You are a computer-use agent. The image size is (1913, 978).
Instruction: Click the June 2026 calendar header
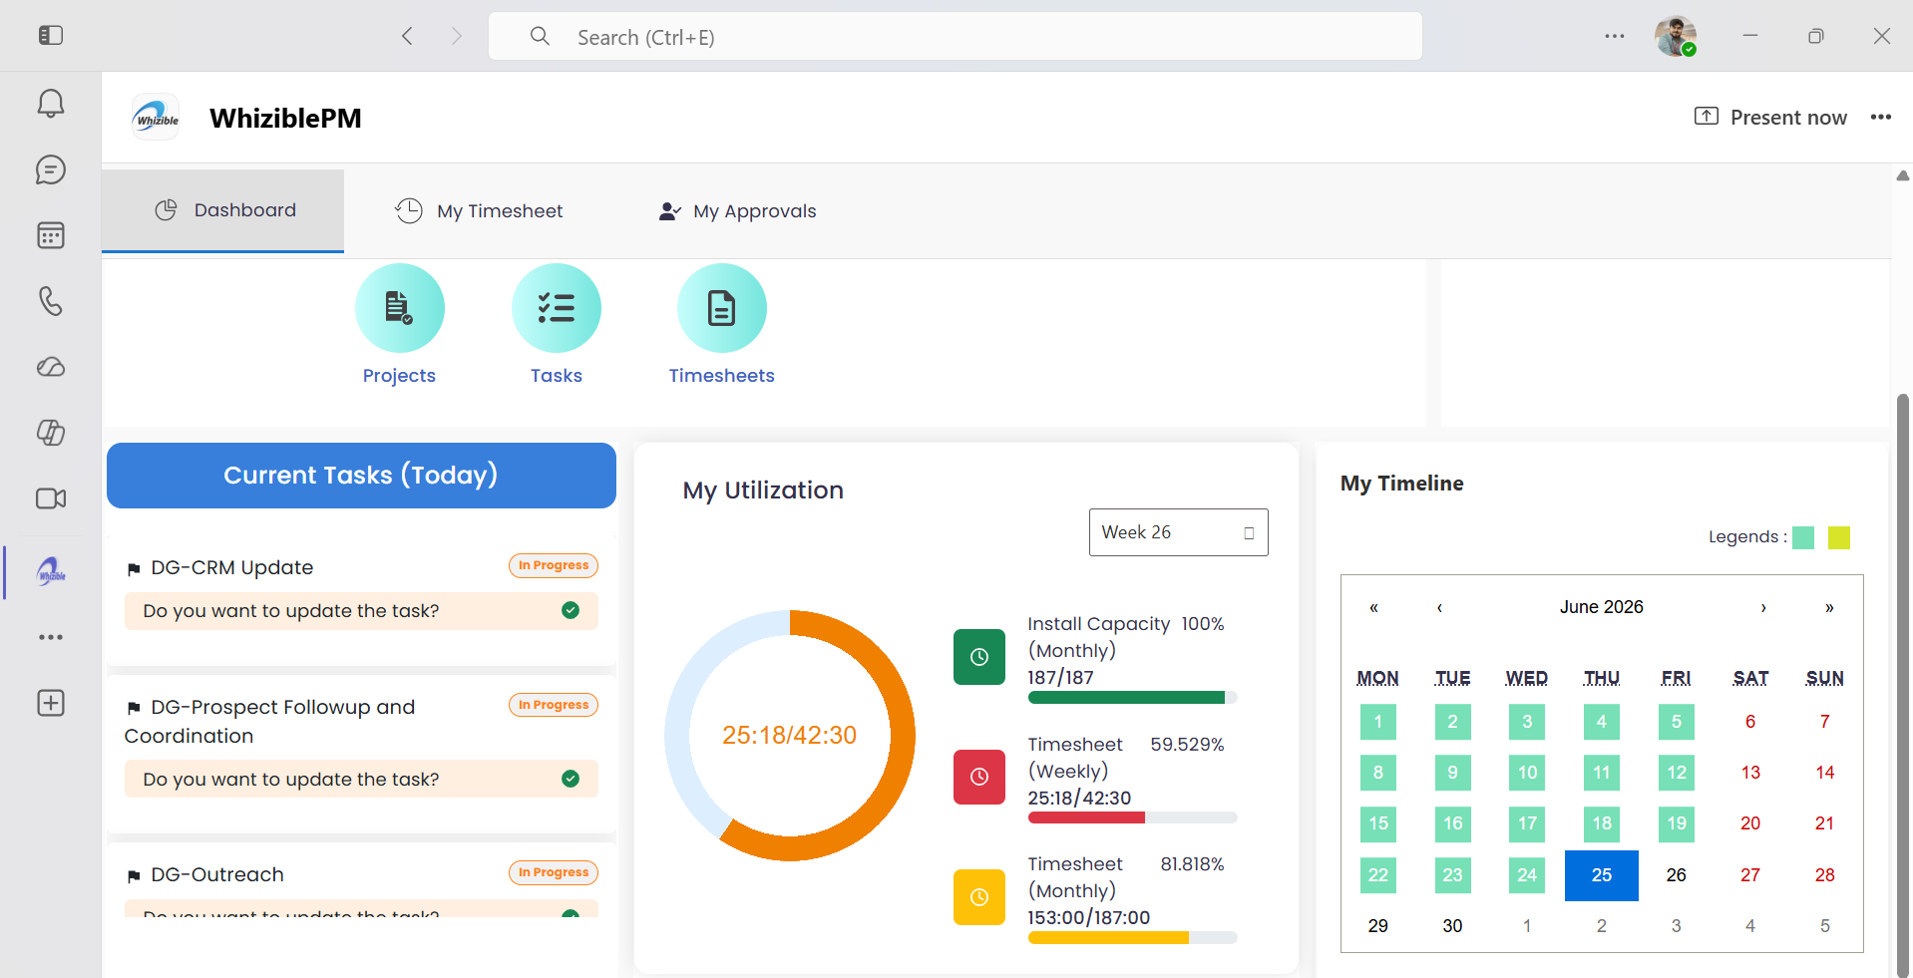1602,607
